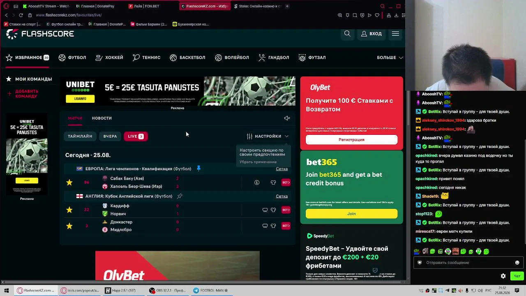Click BET button for Кардифф match
Screen dimensions: 526x296
tap(286, 210)
